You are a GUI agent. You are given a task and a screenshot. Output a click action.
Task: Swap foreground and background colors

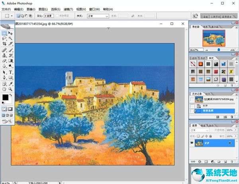point(11,95)
